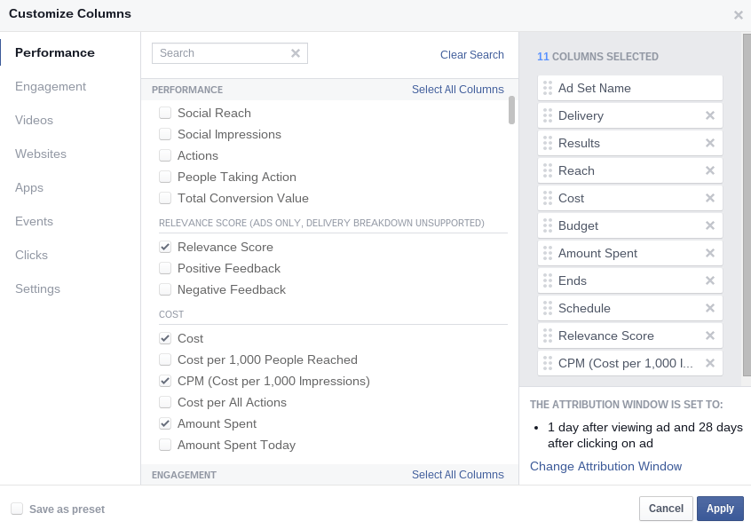Close the Customize Columns dialog
The height and width of the screenshot is (529, 751).
coord(738,15)
